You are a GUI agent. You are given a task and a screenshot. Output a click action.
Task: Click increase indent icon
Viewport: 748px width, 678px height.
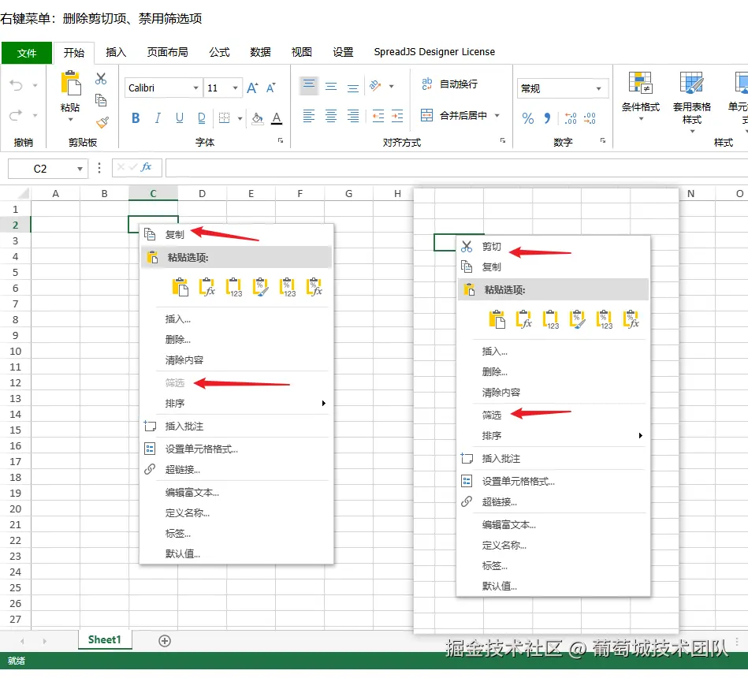point(397,116)
